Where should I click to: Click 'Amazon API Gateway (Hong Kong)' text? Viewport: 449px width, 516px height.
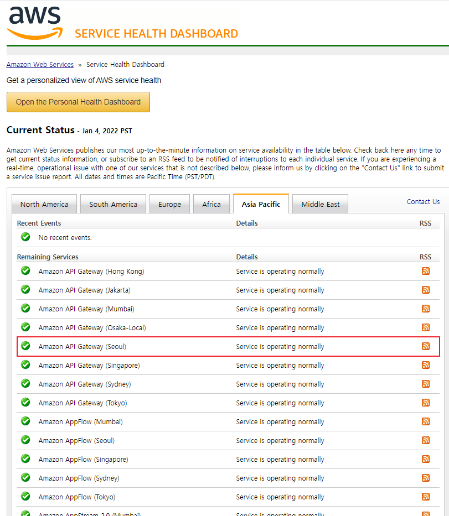point(91,272)
